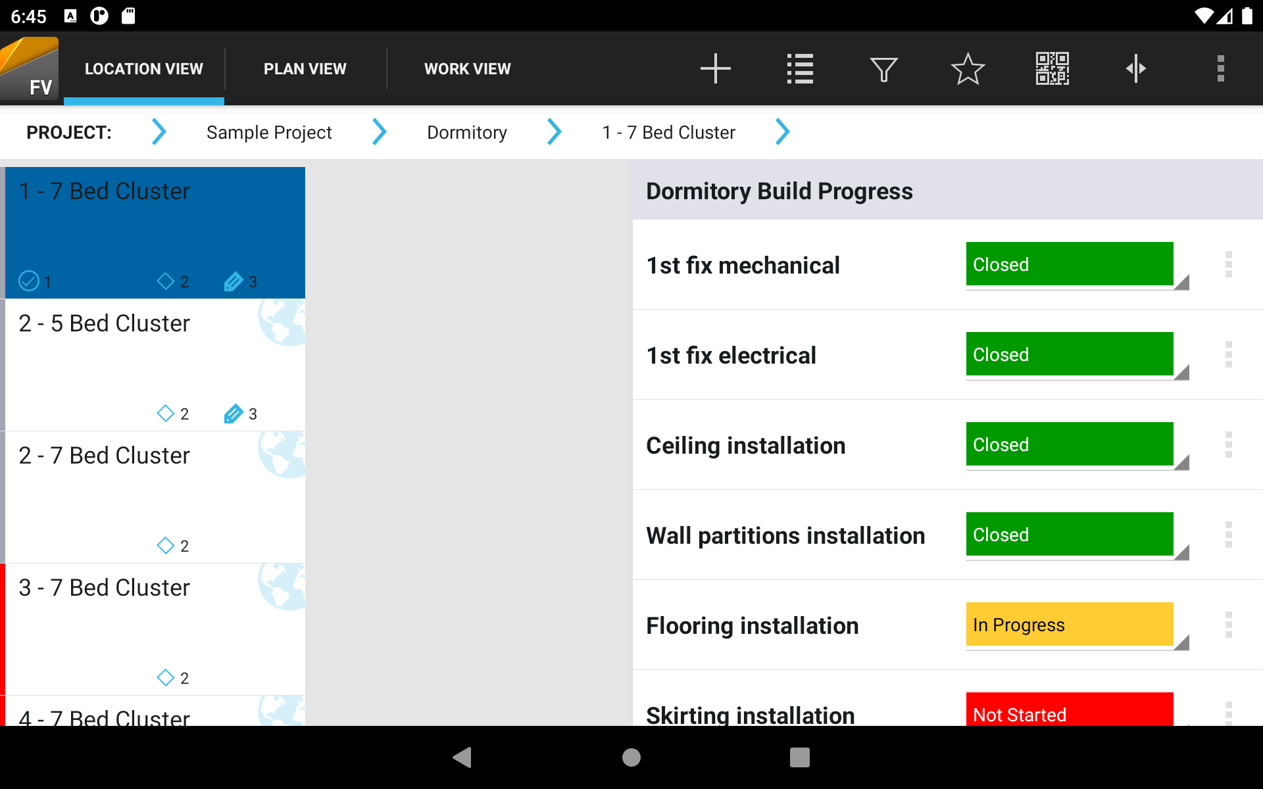
Task: Open status dropdown for Ceiling installation
Action: (1077, 446)
